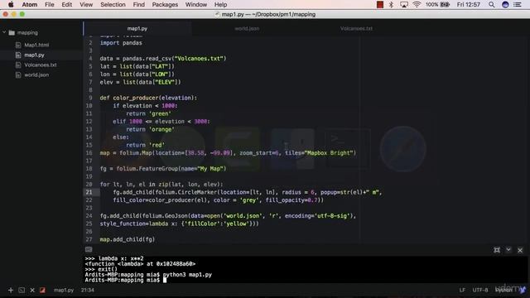
Task: Focus the terminal prompt cursor
Action: pos(165,280)
